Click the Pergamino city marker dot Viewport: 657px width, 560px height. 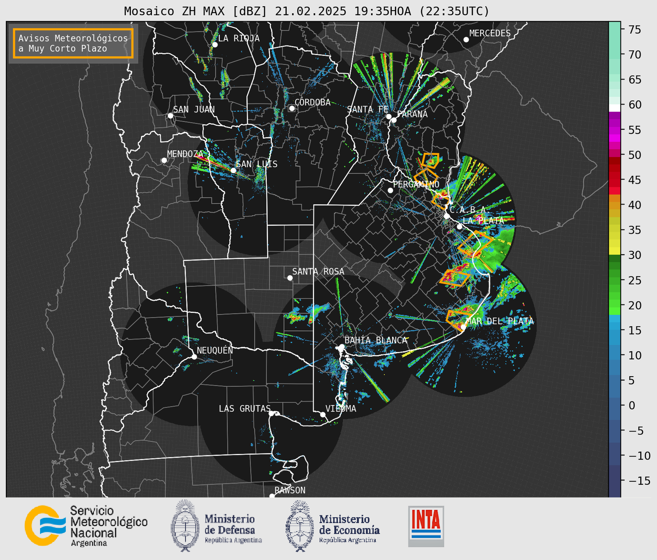pos(390,190)
